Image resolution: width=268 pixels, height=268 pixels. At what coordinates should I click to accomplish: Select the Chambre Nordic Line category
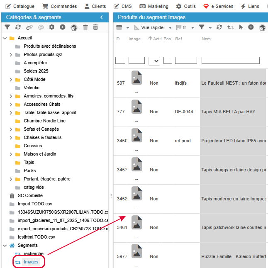tap(45, 121)
